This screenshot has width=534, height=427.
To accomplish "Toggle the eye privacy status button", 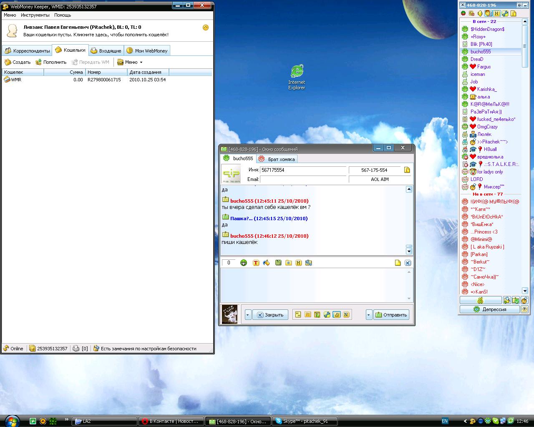I will pyautogui.click(x=524, y=309).
